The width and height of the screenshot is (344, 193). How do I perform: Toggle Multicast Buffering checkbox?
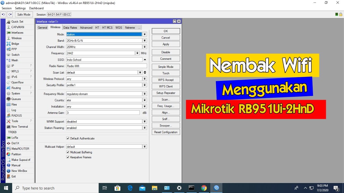(x=68, y=152)
